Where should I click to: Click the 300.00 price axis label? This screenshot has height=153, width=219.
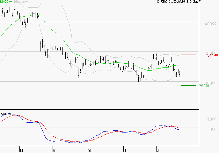211,83
